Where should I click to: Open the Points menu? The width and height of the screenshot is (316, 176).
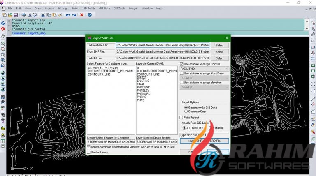[x=76, y=9]
